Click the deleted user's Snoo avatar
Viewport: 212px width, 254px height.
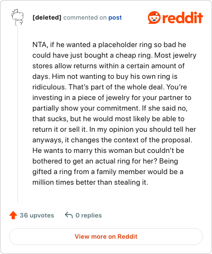click(x=17, y=17)
